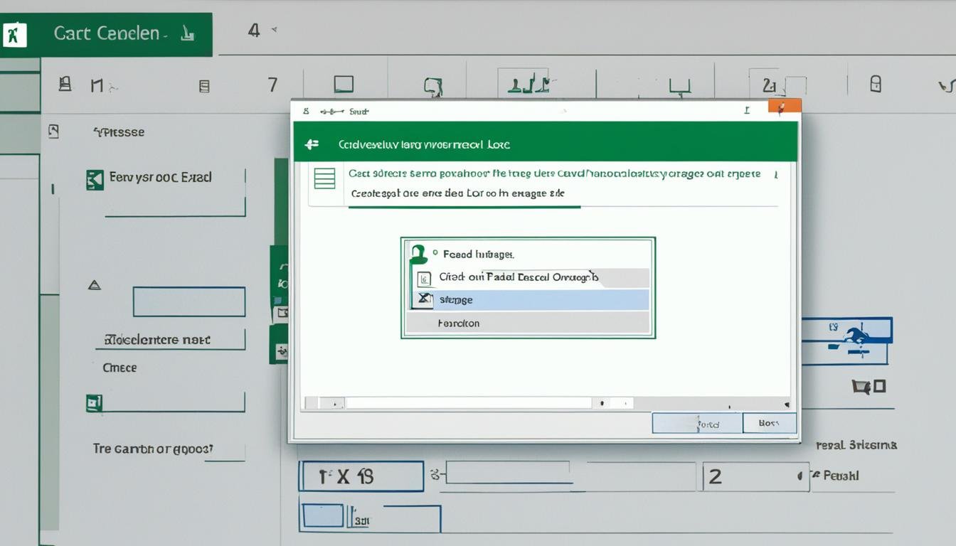Click the stamp-like icon at the toolbar's left end
The width and height of the screenshot is (956, 546).
(x=65, y=85)
